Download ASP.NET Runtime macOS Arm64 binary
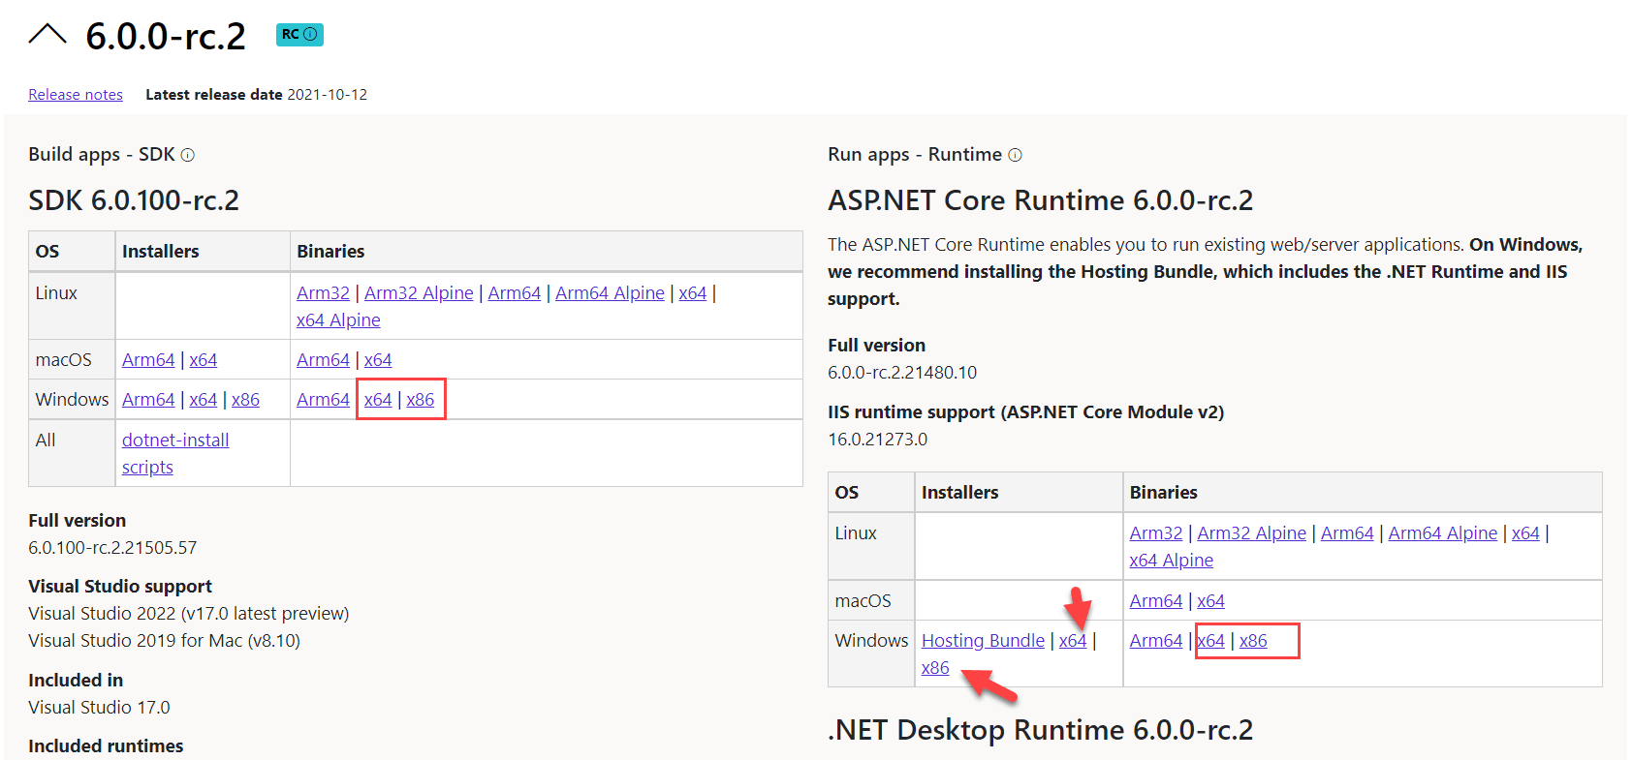Viewport: 1632px width, 760px height. tap(1155, 601)
